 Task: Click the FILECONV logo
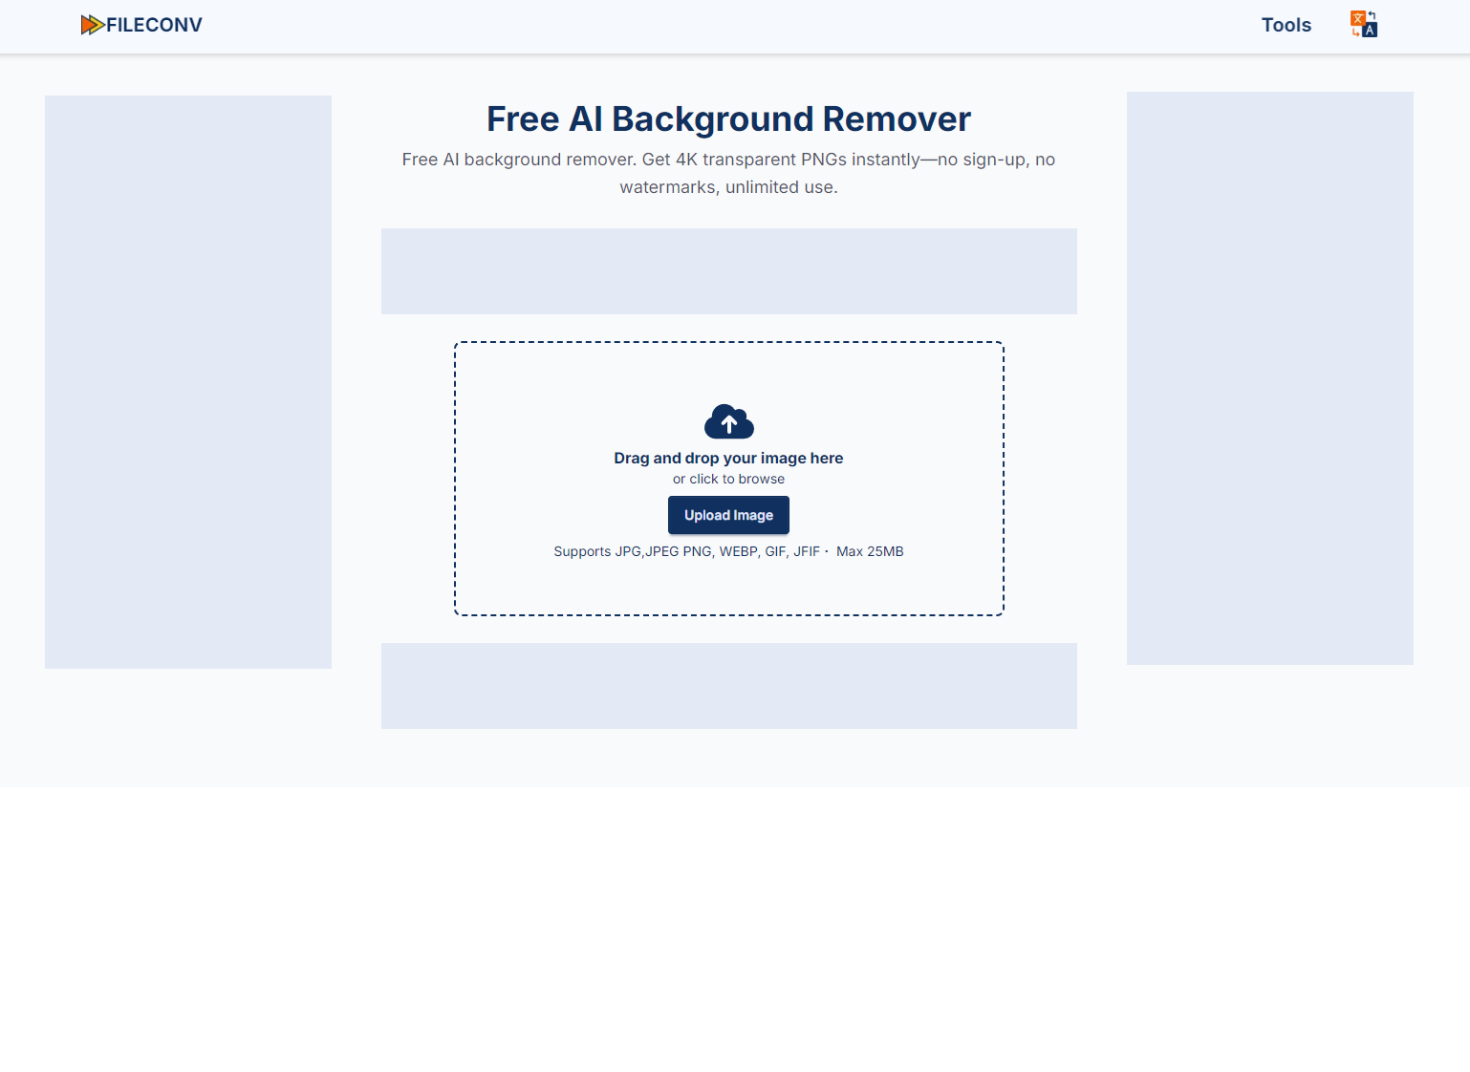click(x=141, y=25)
